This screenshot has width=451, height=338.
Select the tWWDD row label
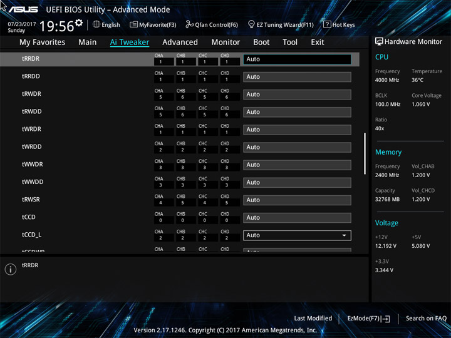tap(33, 182)
